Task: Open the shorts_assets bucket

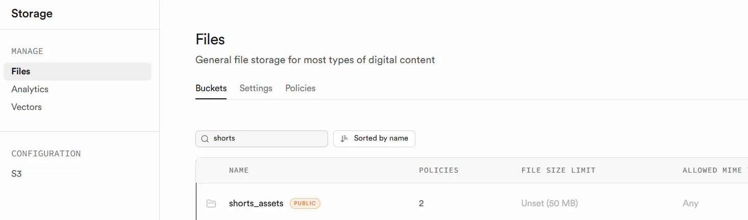Action: tap(256, 203)
